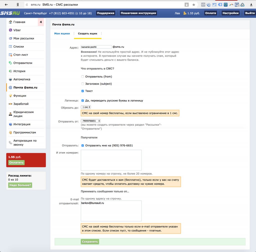Image resolution: width=256 pixels, height=252 pixels.
Task: Reload the page with the refresh icon
Action: point(27,5)
